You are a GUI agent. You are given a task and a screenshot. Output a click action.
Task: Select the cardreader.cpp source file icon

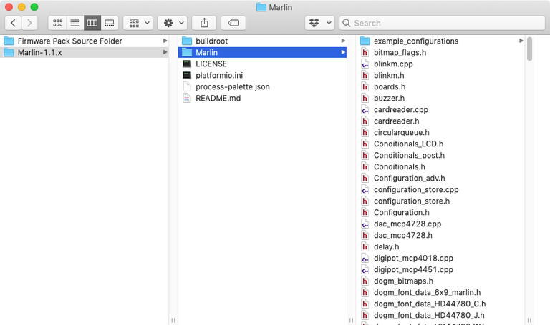[x=365, y=109]
